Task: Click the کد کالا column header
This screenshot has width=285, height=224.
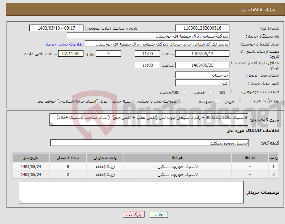Action: point(250,158)
